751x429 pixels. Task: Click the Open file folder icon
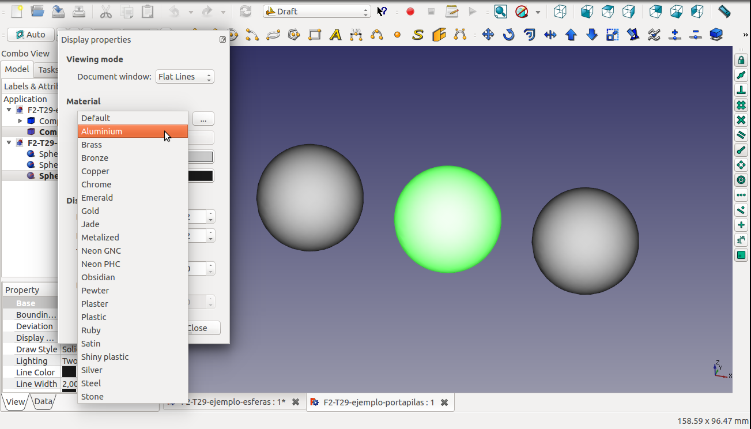37,12
